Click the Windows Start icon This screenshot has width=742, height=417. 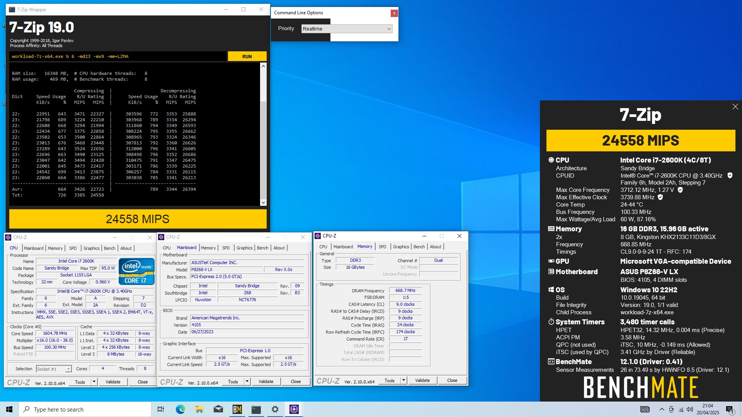click(x=9, y=409)
